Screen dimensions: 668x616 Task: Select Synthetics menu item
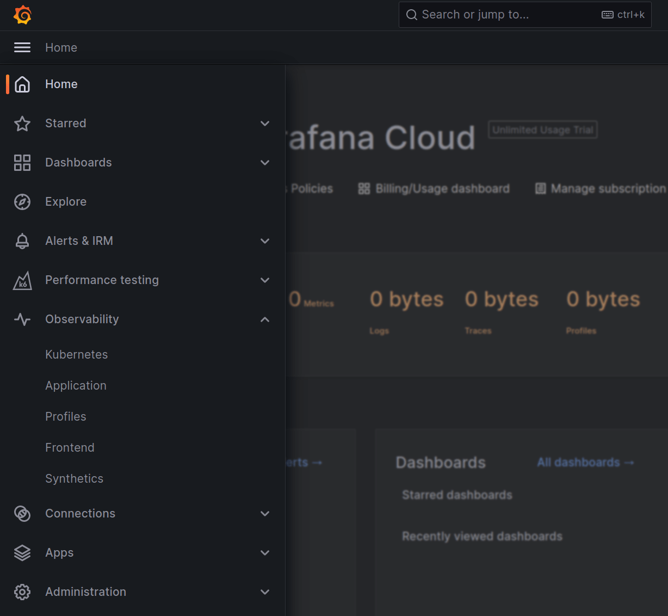click(x=75, y=479)
